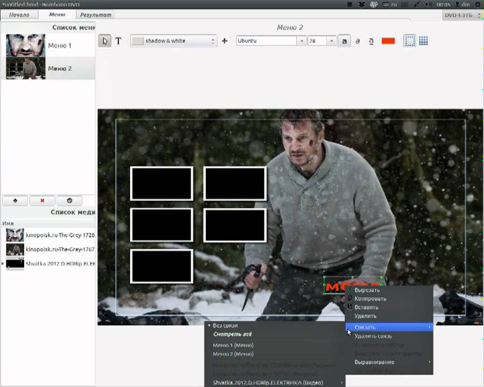
Task: Select Shvatka.2012.D.HDRip video in media list
Action: (51, 263)
